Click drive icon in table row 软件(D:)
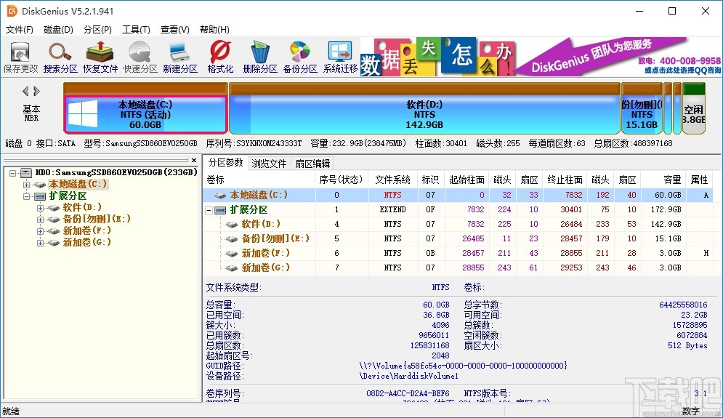 (232, 225)
